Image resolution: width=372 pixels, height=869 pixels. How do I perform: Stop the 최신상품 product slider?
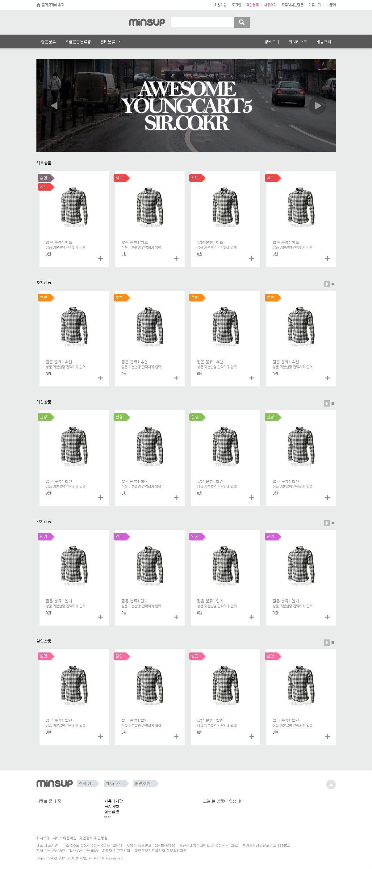pos(333,403)
